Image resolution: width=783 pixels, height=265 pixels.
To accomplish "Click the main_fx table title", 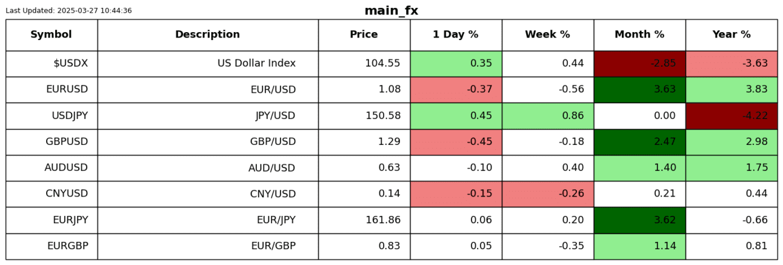I will [391, 11].
